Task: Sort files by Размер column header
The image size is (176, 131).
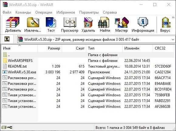Action: (x=49, y=48)
